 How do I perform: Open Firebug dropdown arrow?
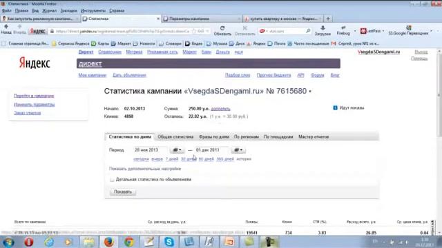click(x=354, y=31)
